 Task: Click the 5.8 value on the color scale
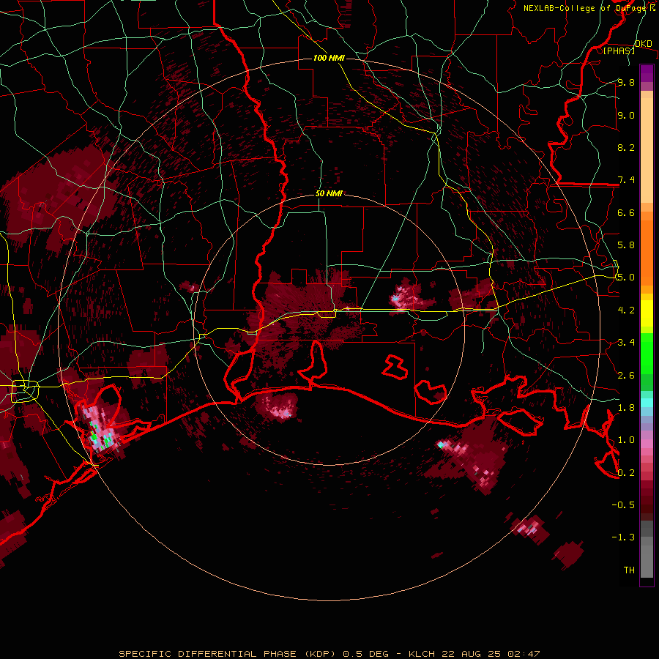pos(626,245)
